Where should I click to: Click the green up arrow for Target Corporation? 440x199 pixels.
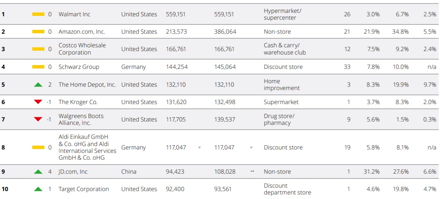tap(38, 189)
